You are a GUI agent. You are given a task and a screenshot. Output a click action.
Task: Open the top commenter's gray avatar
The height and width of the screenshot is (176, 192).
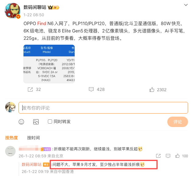coord(10,151)
